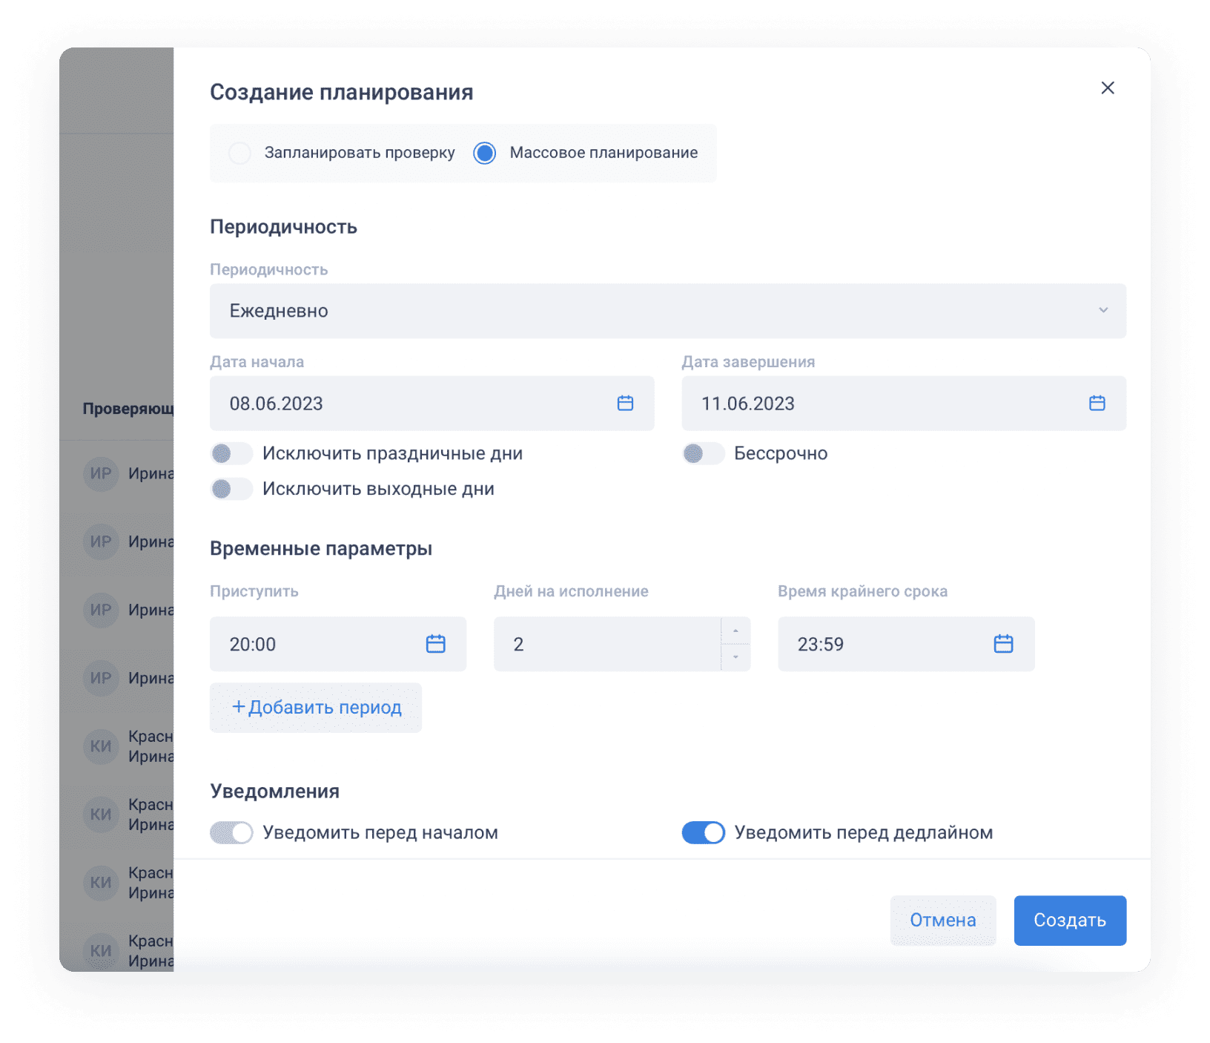
Task: Toggle Уведомить перед началом notification
Action: point(231,832)
